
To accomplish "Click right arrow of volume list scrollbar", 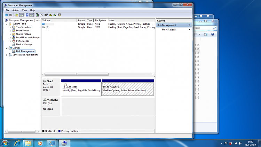I will (153, 74).
